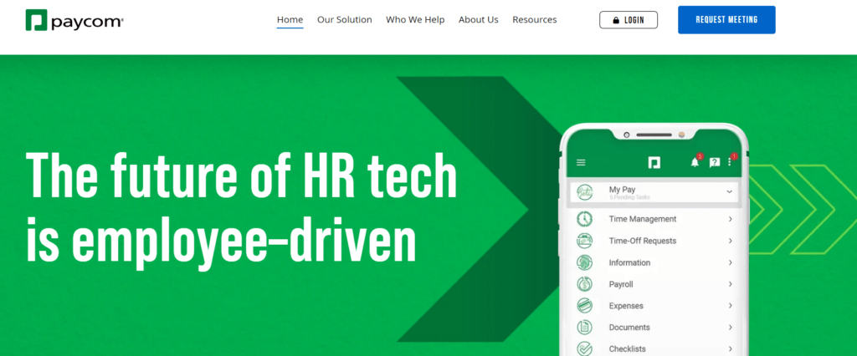Image resolution: width=857 pixels, height=356 pixels.
Task: Expand the Expenses row arrow
Action: click(x=730, y=306)
